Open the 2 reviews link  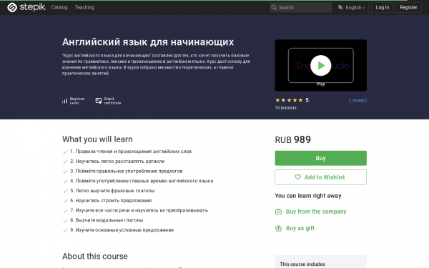tap(357, 100)
